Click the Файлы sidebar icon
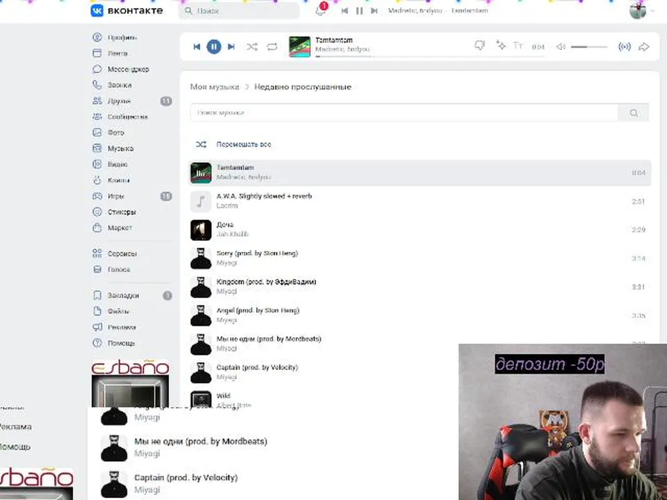 coord(97,311)
